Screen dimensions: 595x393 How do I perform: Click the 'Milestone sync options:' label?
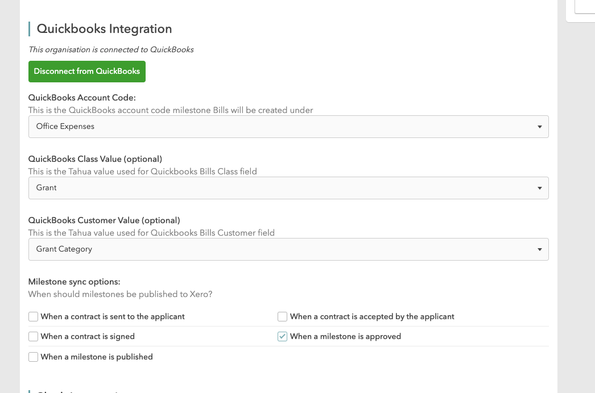coord(75,282)
